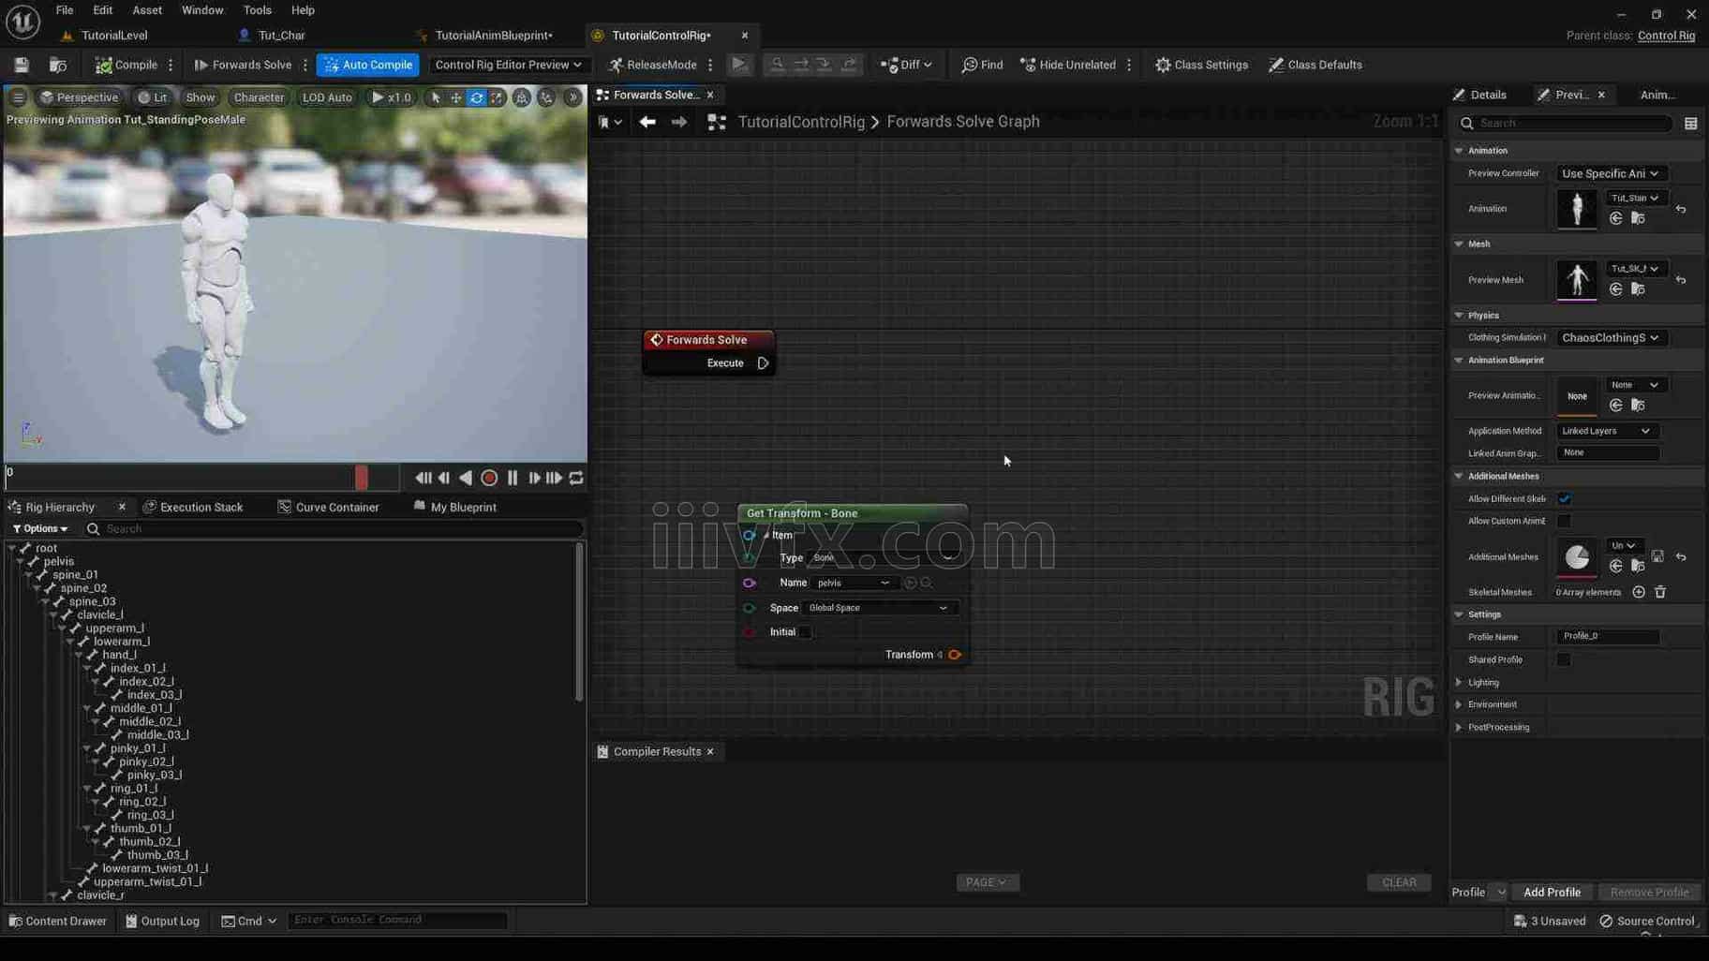Open Content Drawer
1709x961 pixels.
coord(57,921)
